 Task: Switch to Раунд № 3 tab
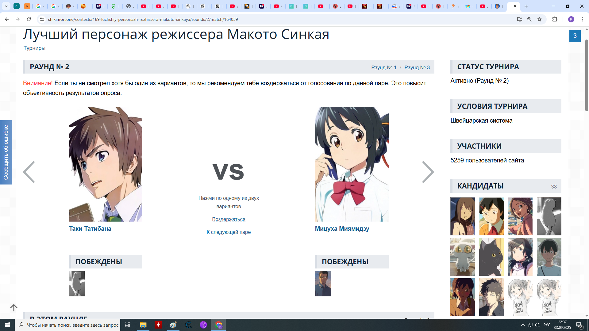pos(417,67)
